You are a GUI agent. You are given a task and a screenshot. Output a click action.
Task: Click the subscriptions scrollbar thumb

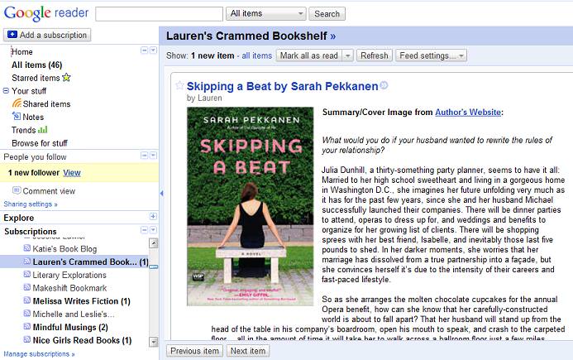154,266
